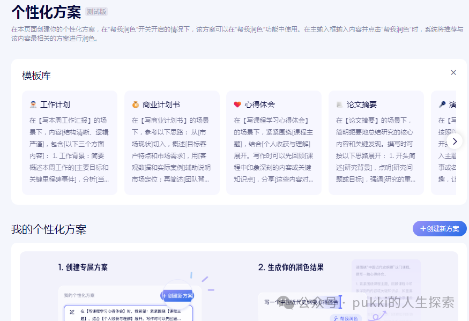The image size is (469, 321).
Task: Click the money bag icon beside 商业计划书
Action: click(136, 104)
